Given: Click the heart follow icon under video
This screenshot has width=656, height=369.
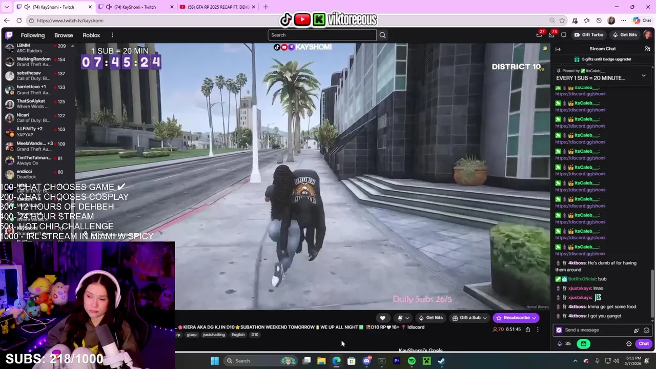Looking at the screenshot, I should point(382,318).
